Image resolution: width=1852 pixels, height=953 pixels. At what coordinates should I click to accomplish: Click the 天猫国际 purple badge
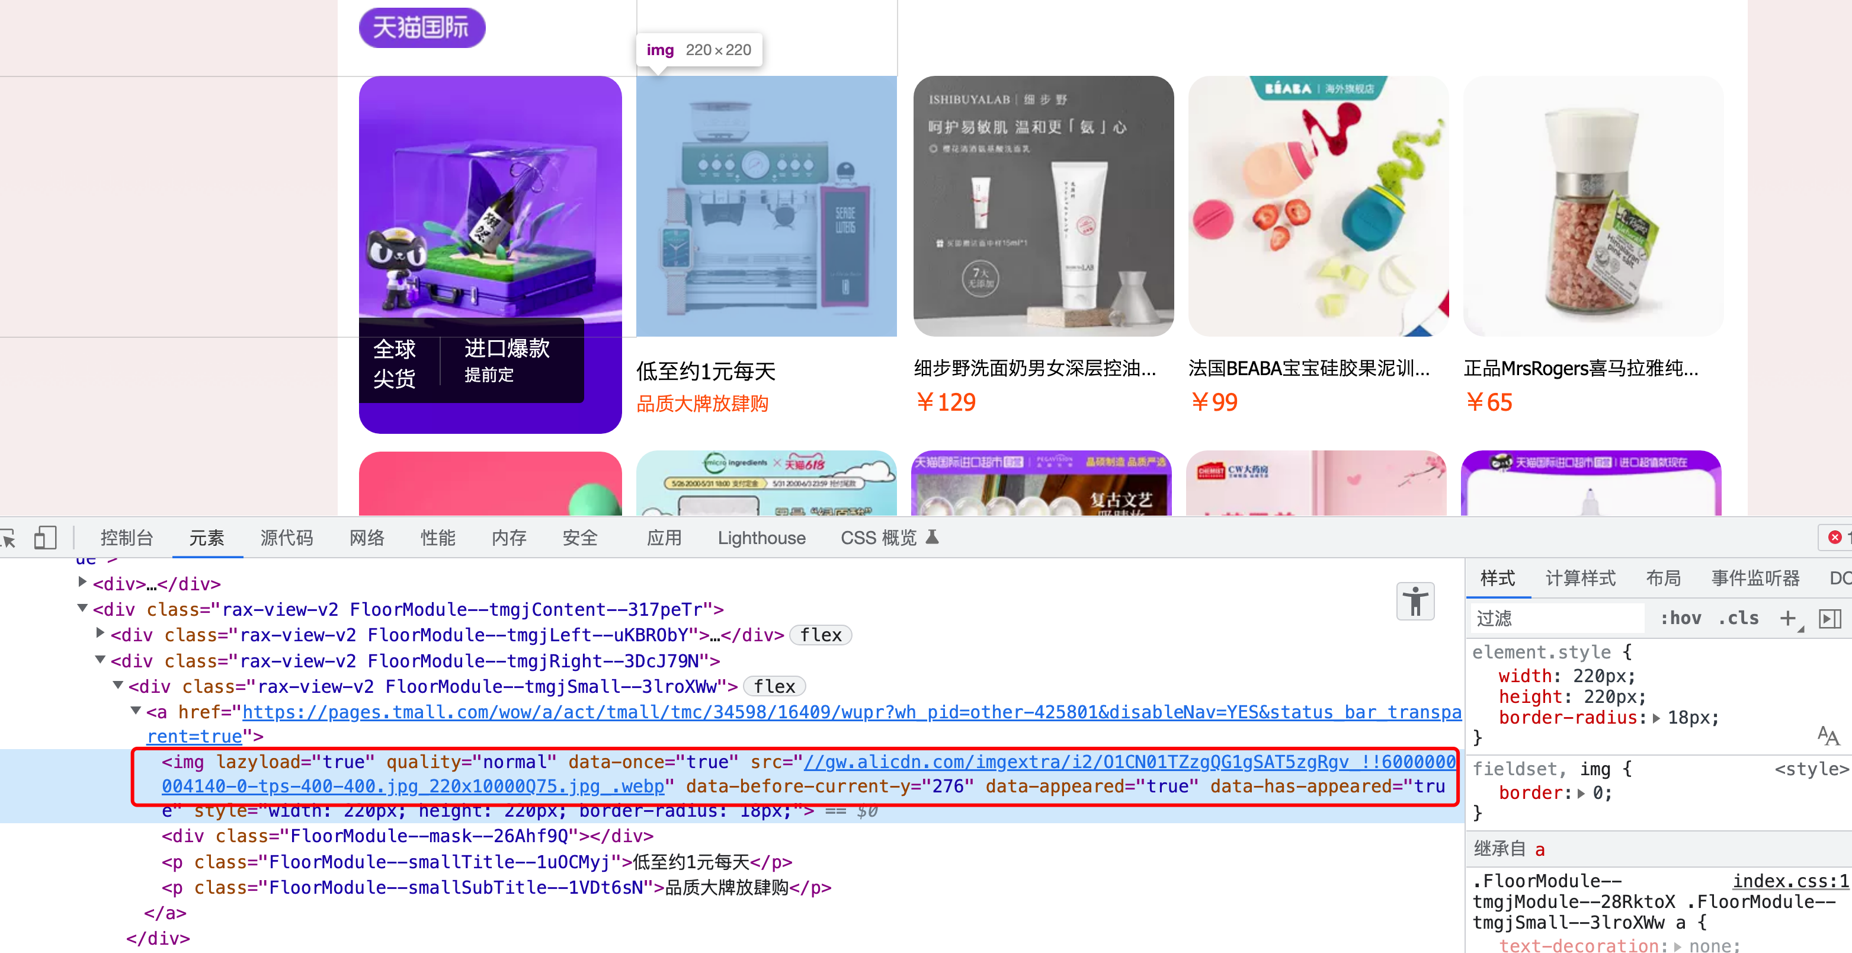(422, 28)
